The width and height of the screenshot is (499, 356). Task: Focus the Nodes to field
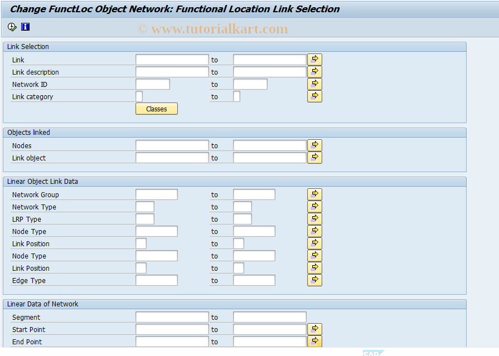pyautogui.click(x=270, y=145)
